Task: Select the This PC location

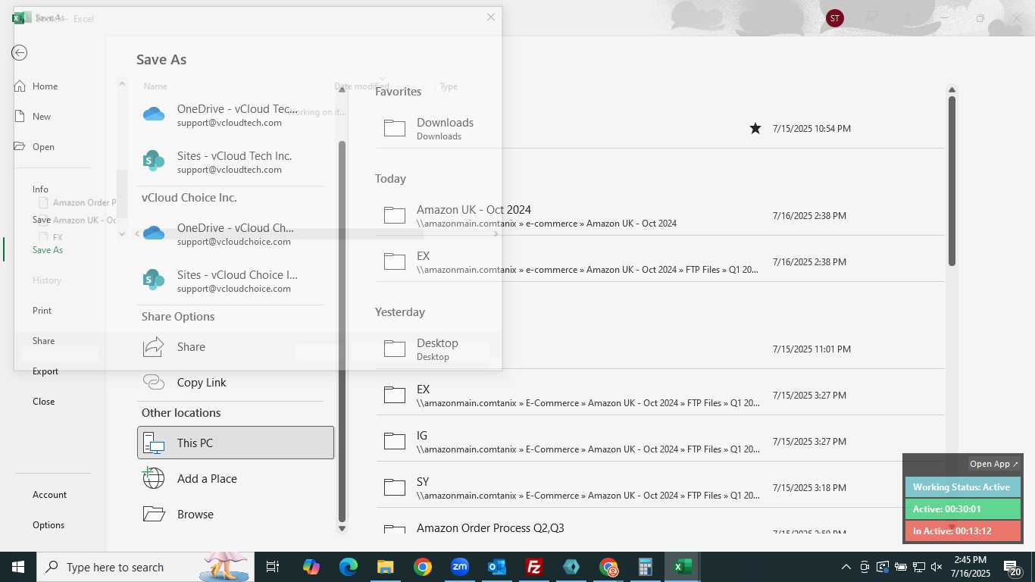Action: 236,443
